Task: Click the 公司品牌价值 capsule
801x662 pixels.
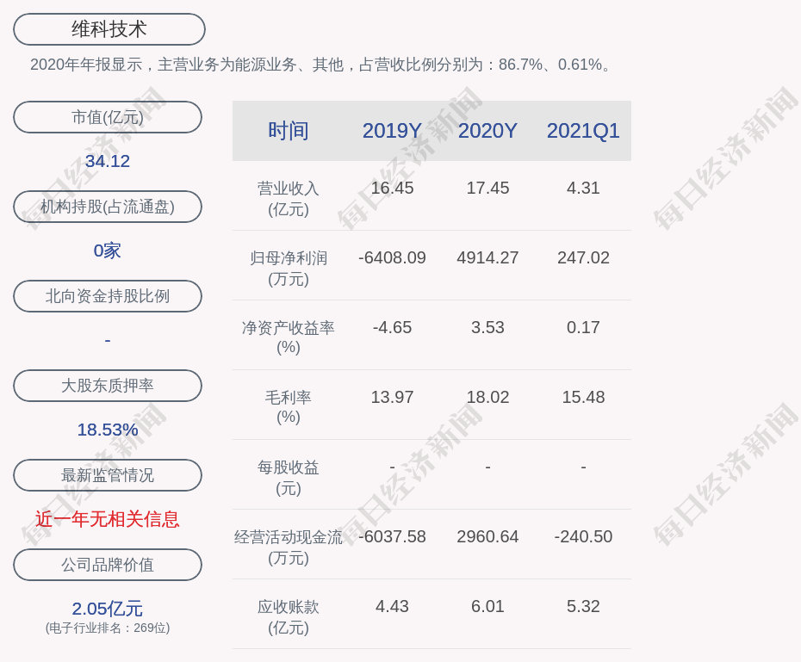Action: [108, 565]
